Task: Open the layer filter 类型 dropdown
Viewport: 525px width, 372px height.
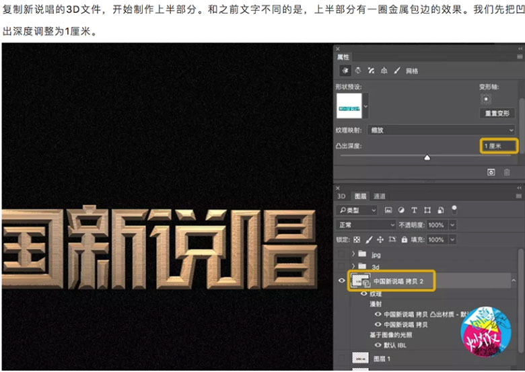Action: (357, 210)
